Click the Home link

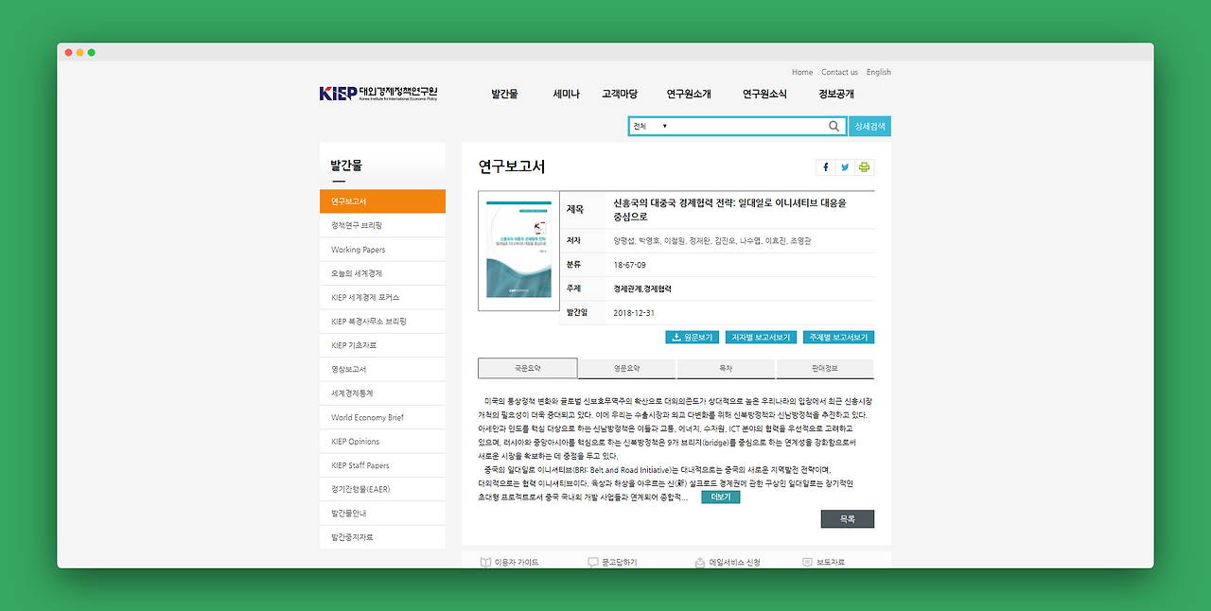pyautogui.click(x=802, y=72)
